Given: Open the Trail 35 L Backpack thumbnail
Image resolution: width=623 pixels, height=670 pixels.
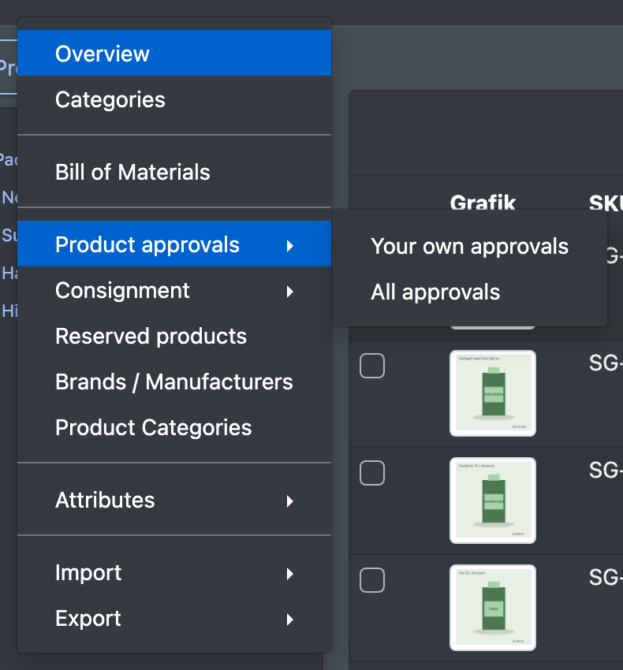Looking at the screenshot, I should click(493, 608).
